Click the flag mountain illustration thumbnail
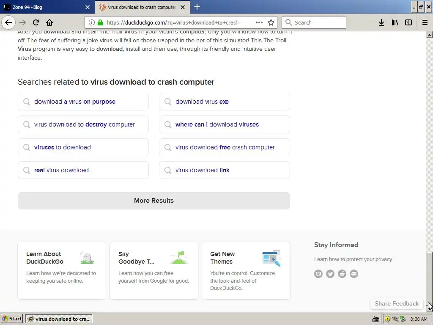Viewport: 433px width, 325px height. tap(179, 258)
